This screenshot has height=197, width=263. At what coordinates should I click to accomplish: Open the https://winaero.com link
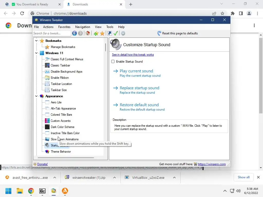point(212,164)
